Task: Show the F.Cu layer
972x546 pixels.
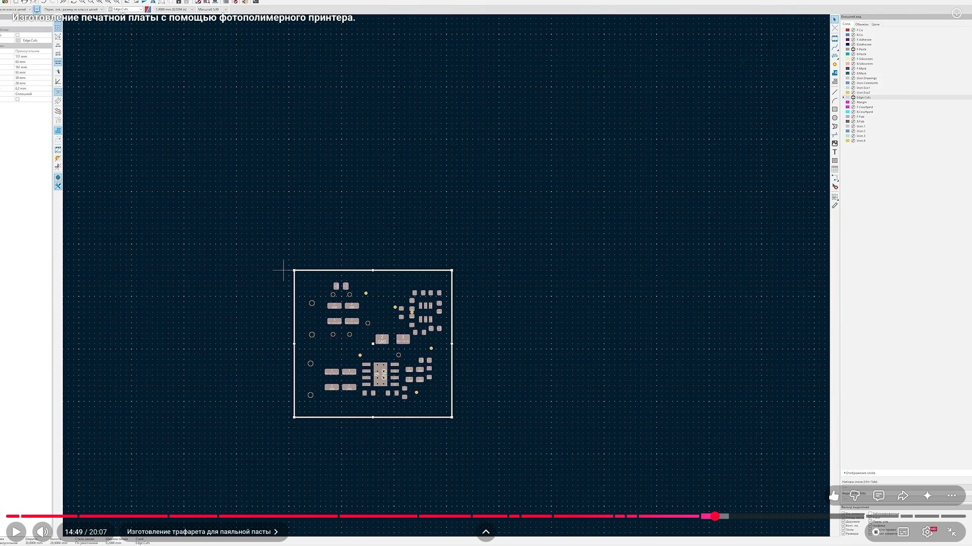Action: 853,30
